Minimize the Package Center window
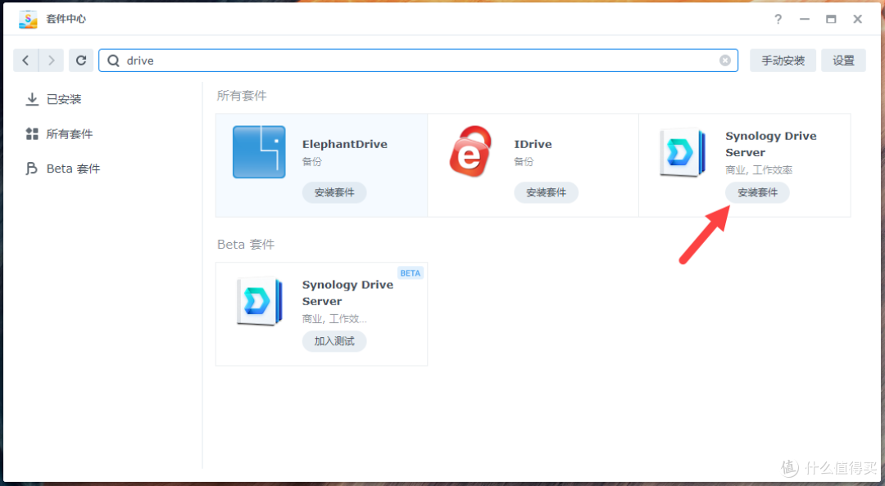 point(805,19)
